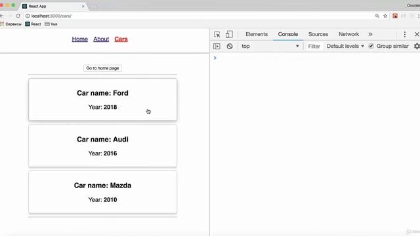Click the macOS green maximize button
This screenshot has height=236, width=420.
[x=13, y=5]
